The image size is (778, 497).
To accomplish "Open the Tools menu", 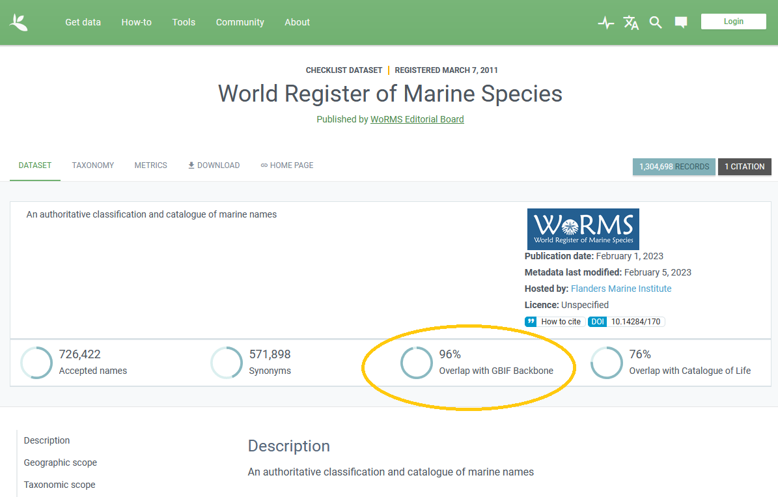I will pyautogui.click(x=184, y=22).
